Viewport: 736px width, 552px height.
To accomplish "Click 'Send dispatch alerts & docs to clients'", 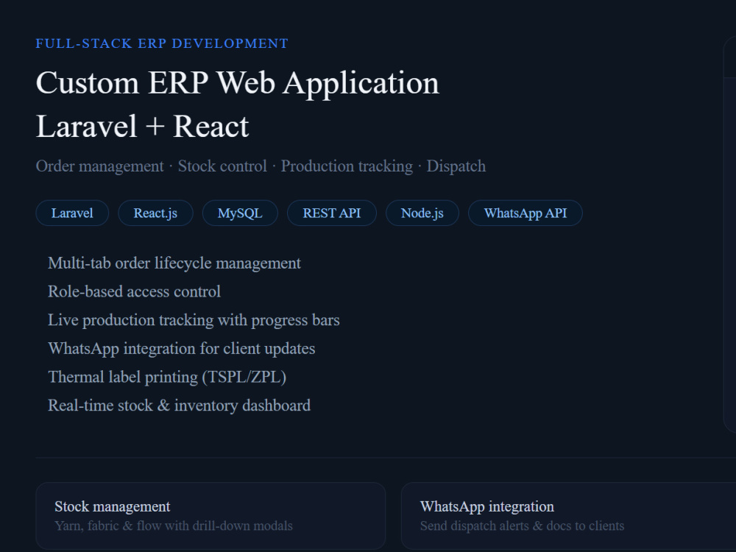I will [x=522, y=526].
